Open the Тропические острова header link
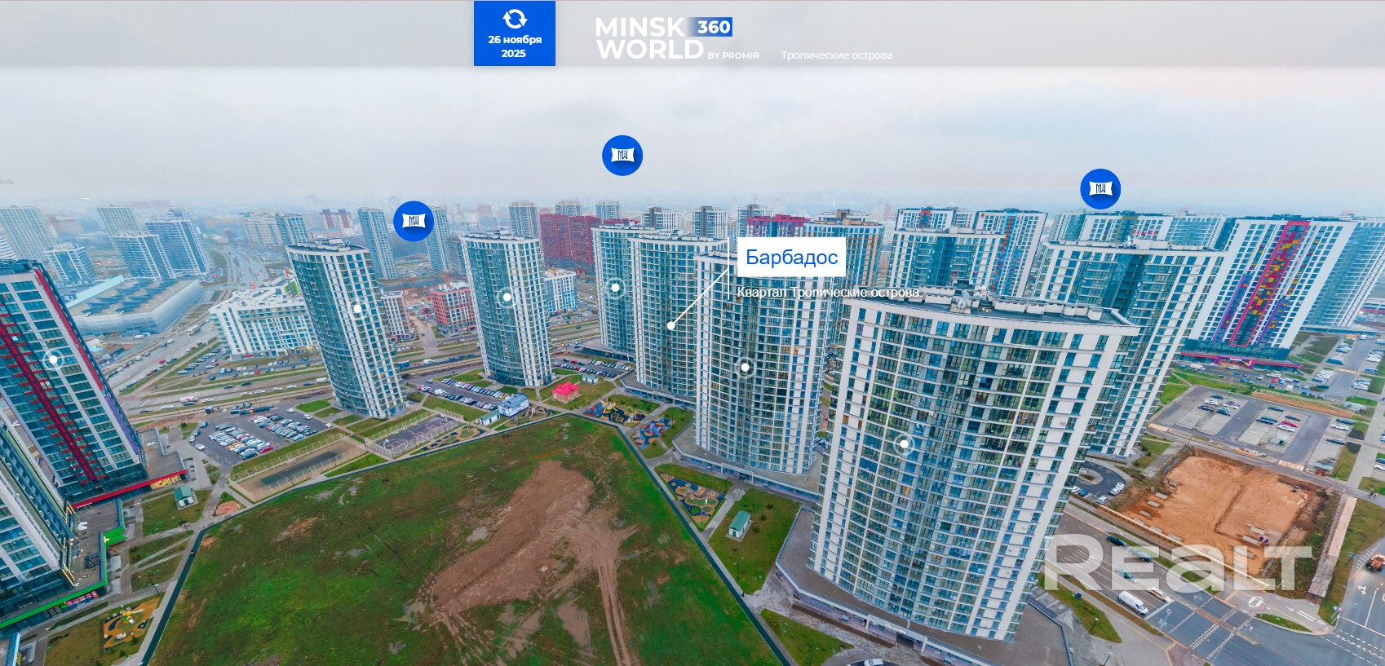1385x666 pixels. coord(836,55)
